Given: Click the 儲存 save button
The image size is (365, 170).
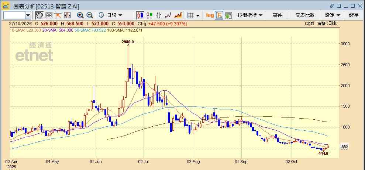Looking at the screenshot, I should click(354, 15).
